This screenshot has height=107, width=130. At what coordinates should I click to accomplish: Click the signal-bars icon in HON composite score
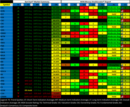pos(122,11)
